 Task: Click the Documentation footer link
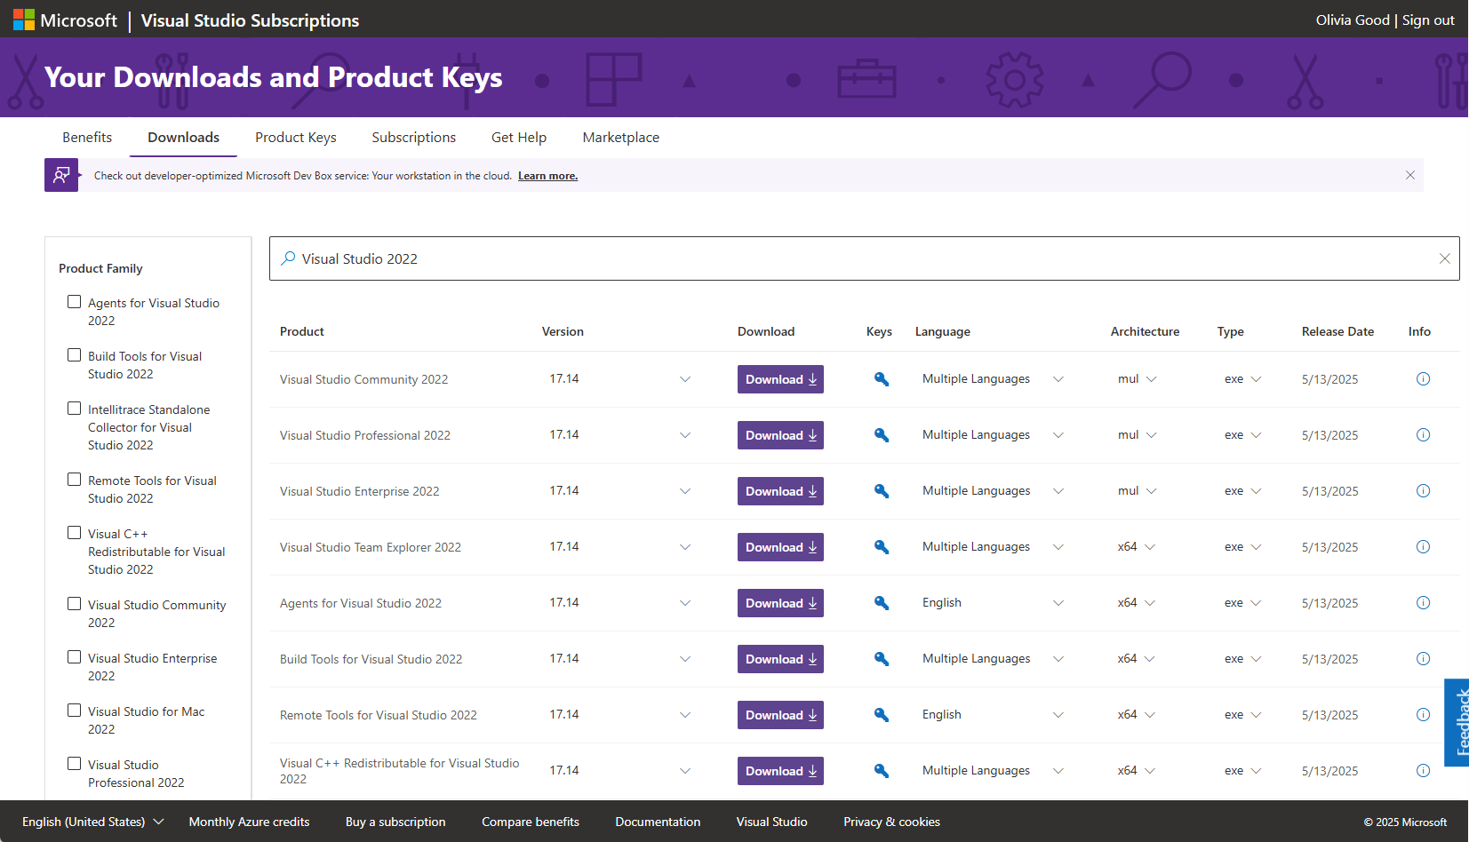(x=658, y=822)
